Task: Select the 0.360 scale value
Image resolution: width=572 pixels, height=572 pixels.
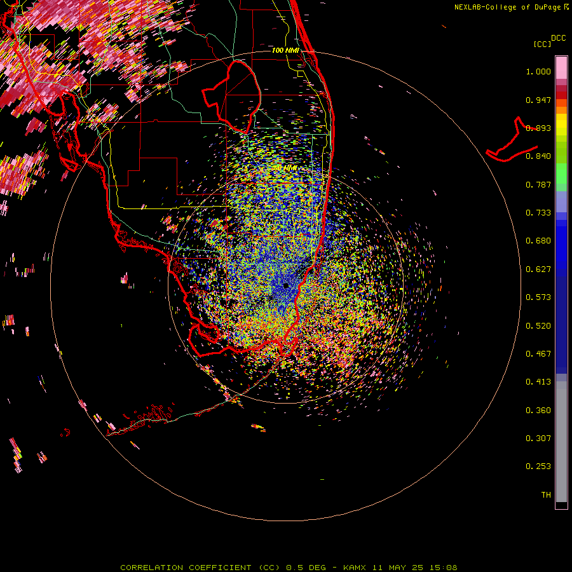Action: 538,411
